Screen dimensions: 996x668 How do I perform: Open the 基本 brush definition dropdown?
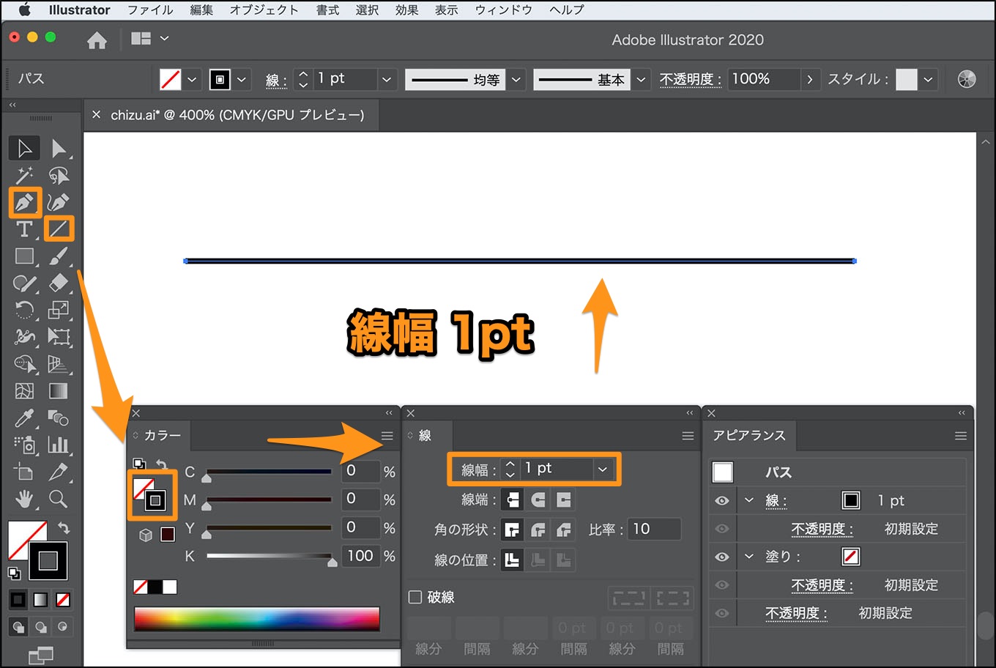[642, 79]
